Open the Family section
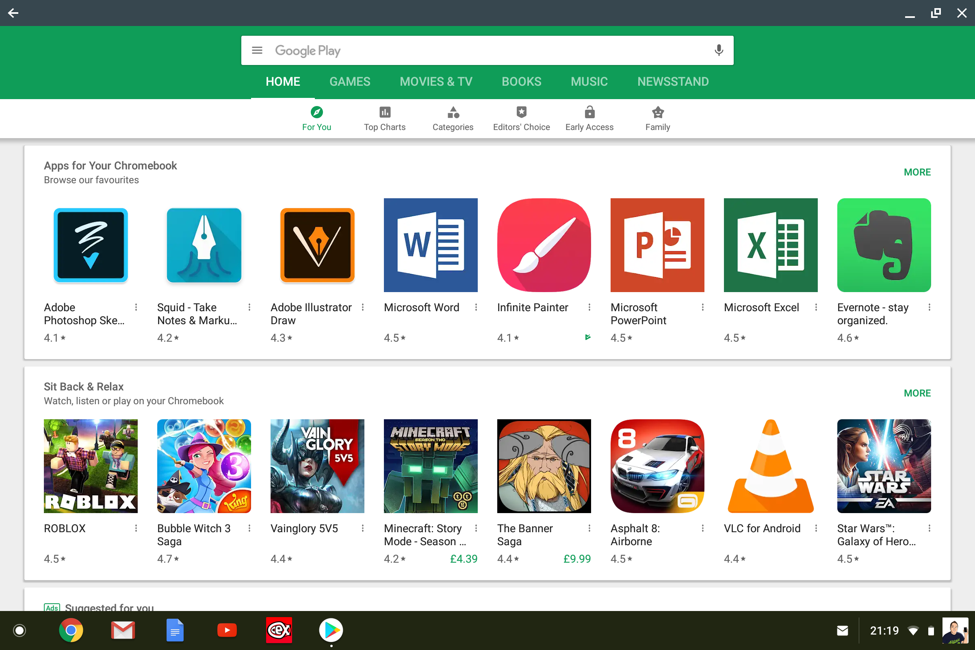Screen dimensions: 975x650 pyautogui.click(x=658, y=119)
